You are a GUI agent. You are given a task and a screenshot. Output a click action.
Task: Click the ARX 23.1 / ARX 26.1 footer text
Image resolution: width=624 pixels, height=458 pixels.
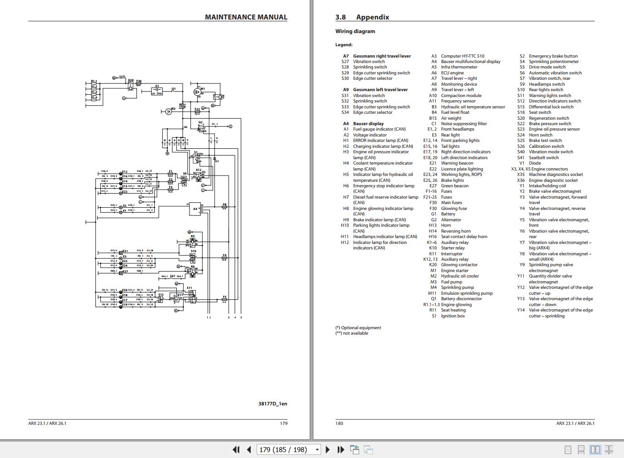[x=47, y=423]
